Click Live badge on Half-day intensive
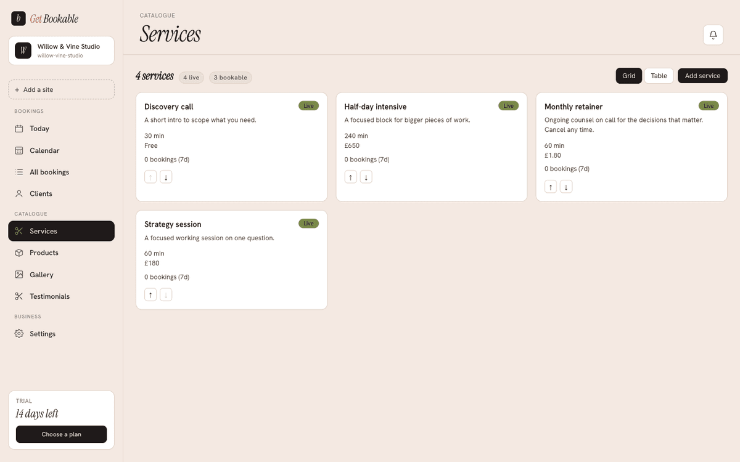This screenshot has width=740, height=462. [x=508, y=106]
